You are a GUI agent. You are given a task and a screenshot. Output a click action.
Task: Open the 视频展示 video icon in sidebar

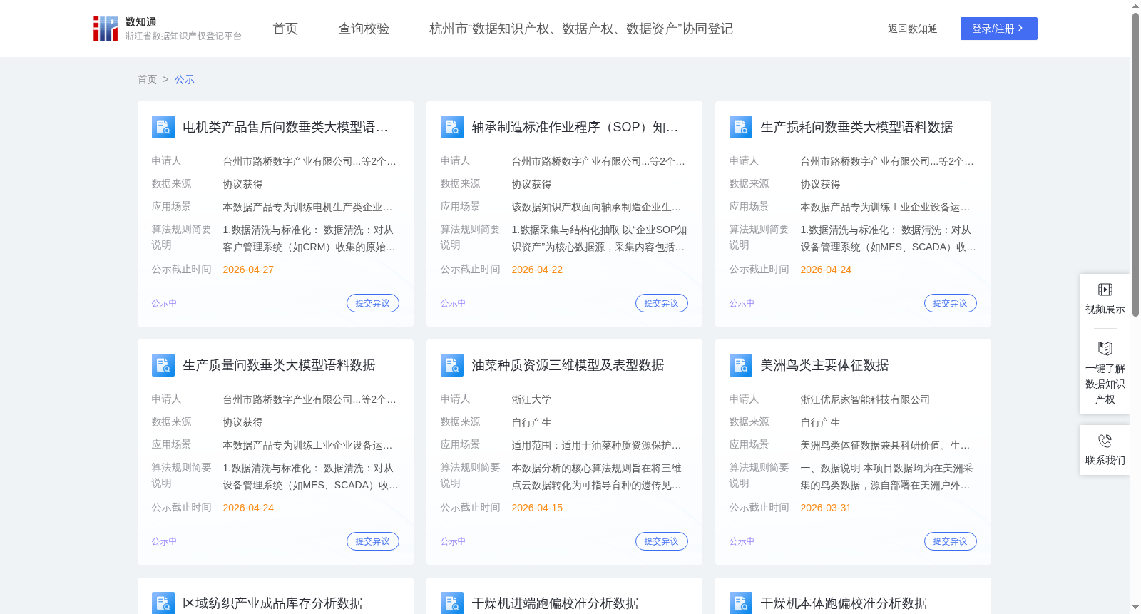tap(1105, 290)
